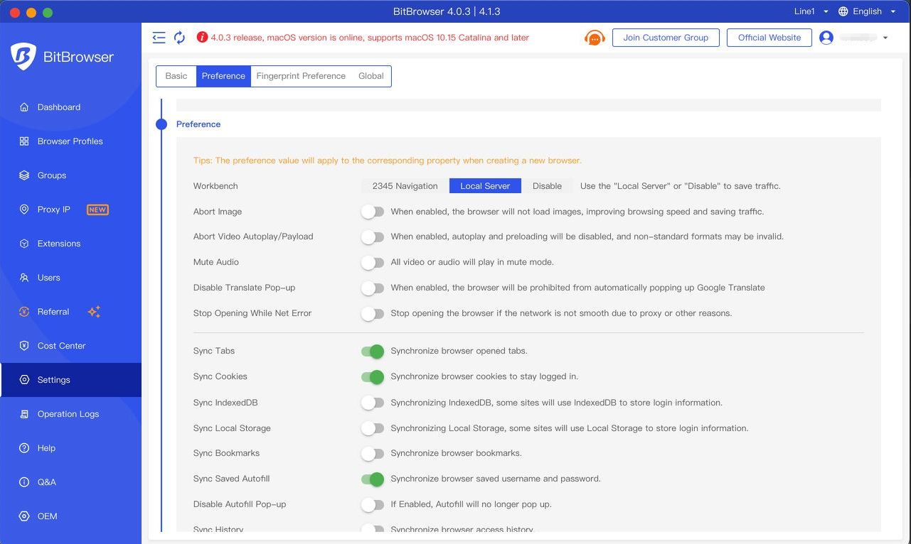Turn off Sync Saved Autofill toggle
This screenshot has width=911, height=544.
(373, 479)
